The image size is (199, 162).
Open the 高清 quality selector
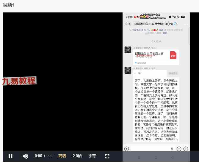(x=62, y=156)
